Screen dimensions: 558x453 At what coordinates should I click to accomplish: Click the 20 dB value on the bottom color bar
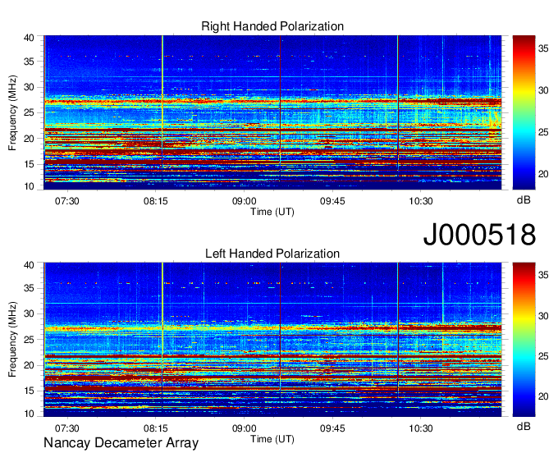click(x=543, y=396)
